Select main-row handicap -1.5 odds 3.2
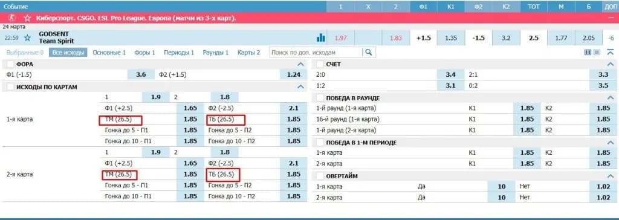Viewport: 619px width, 220px height. [506, 38]
